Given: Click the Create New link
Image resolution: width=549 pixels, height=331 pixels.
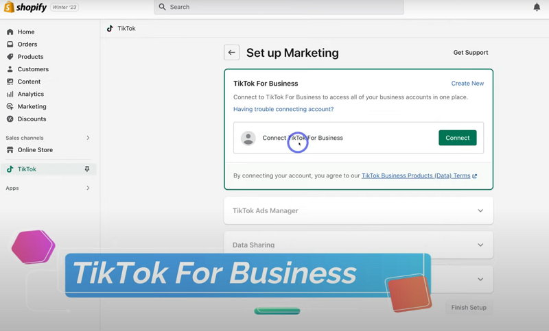Looking at the screenshot, I should click(467, 84).
